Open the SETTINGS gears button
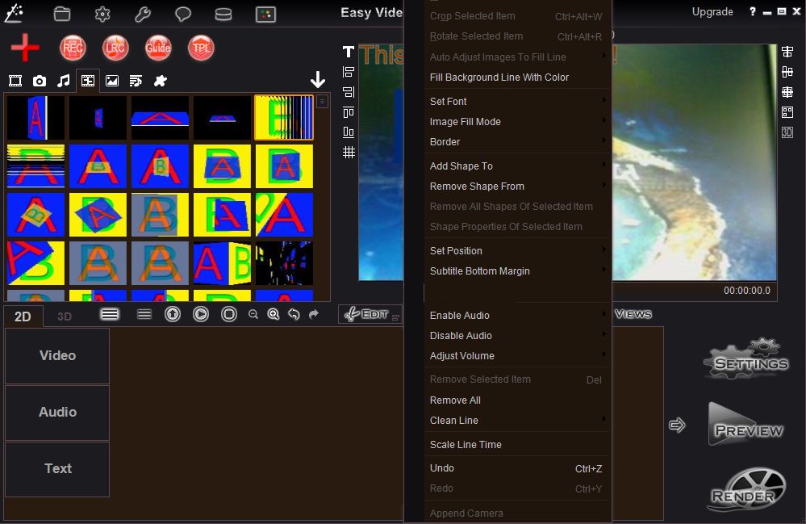The image size is (806, 524). [x=747, y=359]
